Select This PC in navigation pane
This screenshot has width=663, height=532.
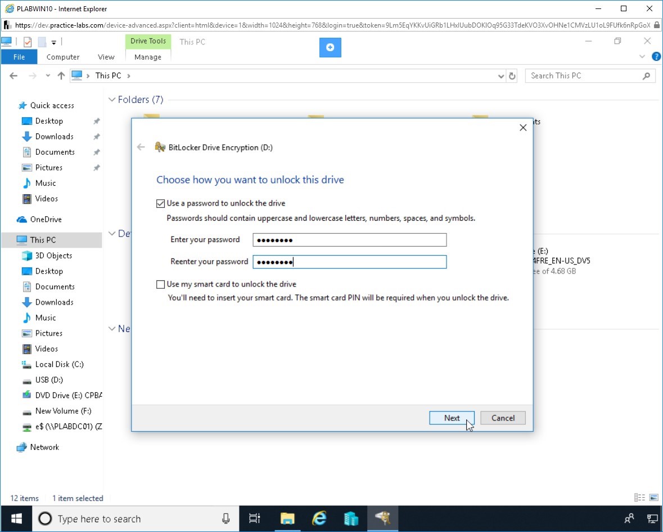coord(43,240)
